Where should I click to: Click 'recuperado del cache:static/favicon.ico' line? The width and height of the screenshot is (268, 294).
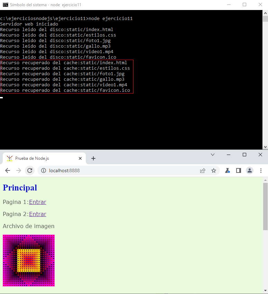coord(65,90)
